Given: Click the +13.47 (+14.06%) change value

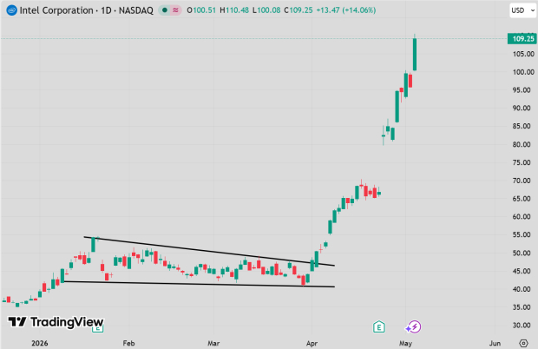Looking at the screenshot, I should 346,10.
